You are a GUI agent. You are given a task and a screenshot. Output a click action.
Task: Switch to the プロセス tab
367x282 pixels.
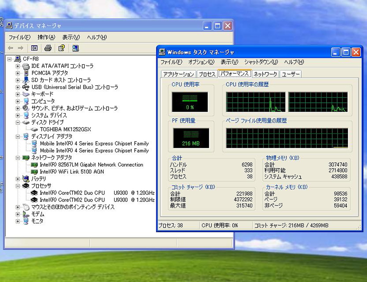coord(207,74)
